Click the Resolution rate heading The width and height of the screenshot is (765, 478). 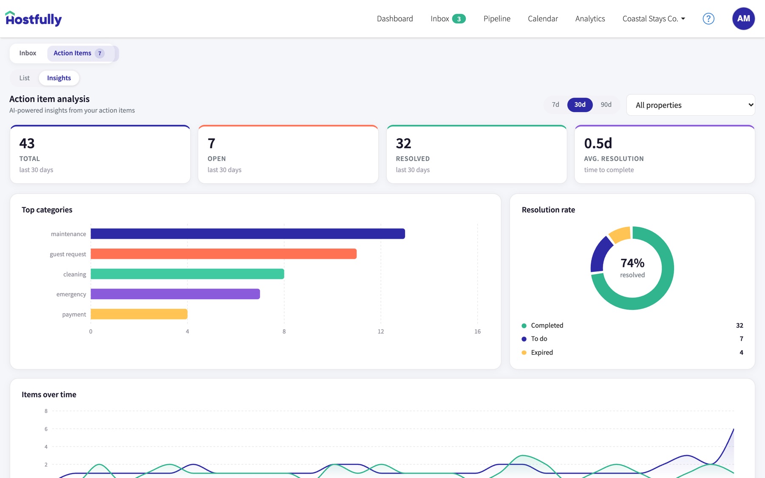click(x=548, y=210)
